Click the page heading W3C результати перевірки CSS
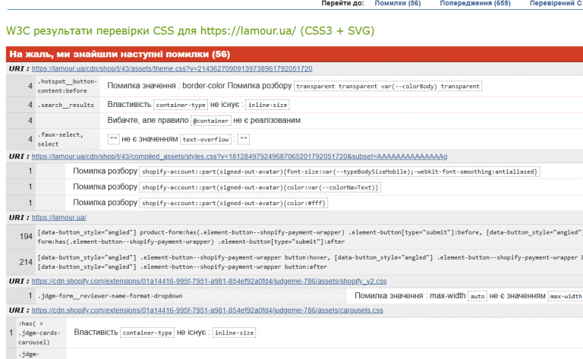Image resolution: width=583 pixels, height=359 pixels. [190, 30]
